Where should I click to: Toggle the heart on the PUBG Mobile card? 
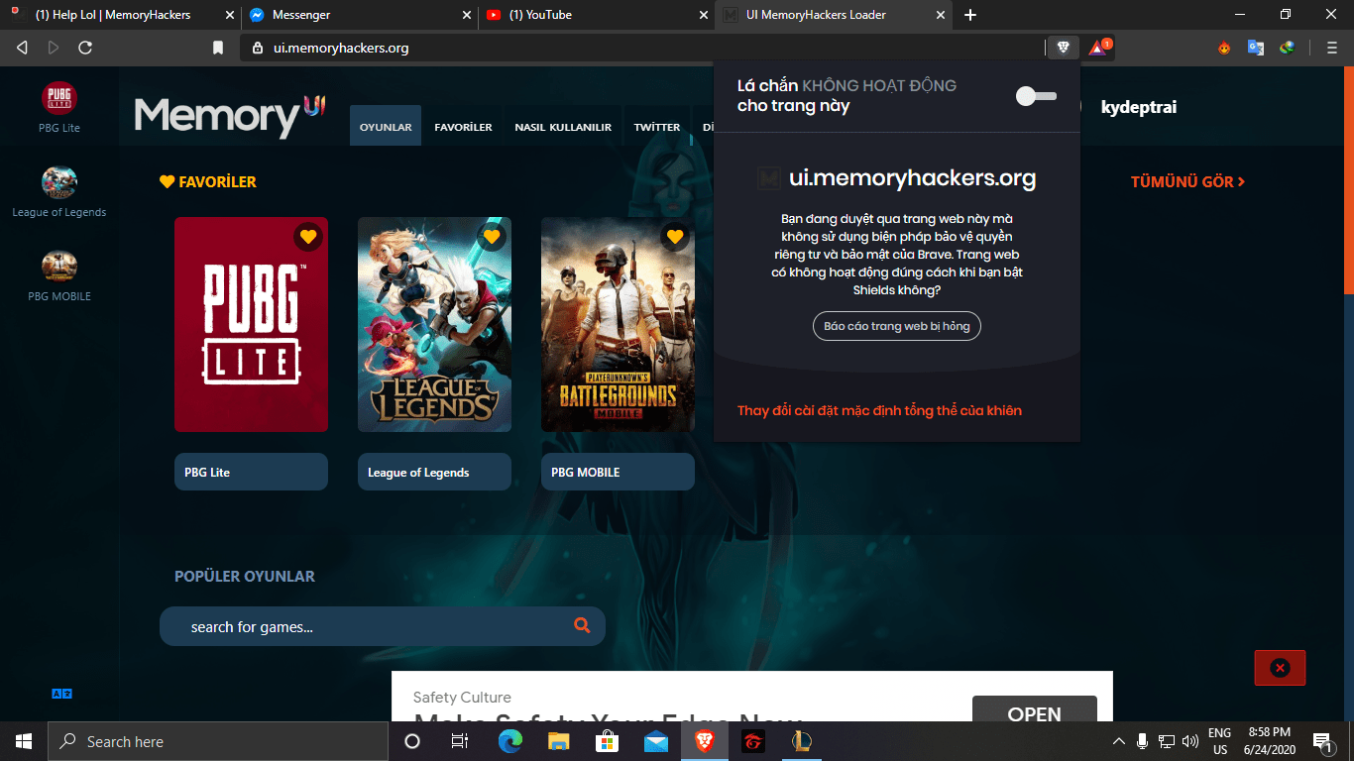click(x=675, y=237)
